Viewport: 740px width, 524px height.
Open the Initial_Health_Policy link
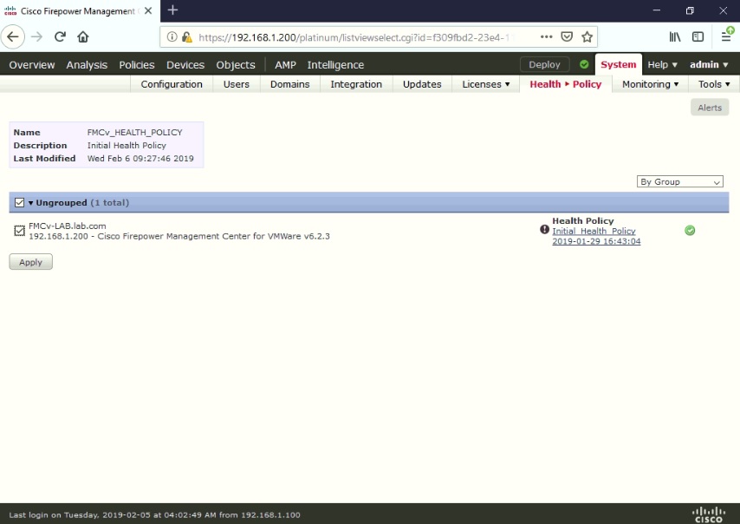coord(594,231)
